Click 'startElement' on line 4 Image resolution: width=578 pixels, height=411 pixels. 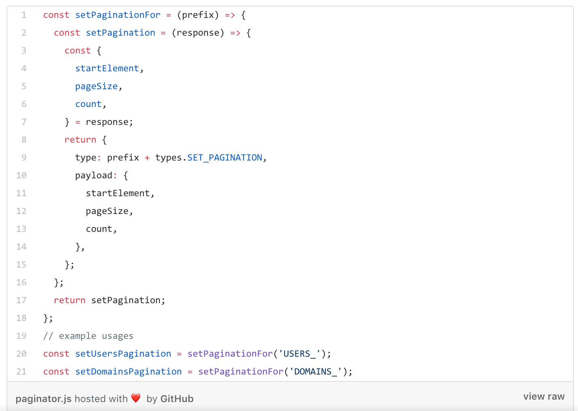click(x=107, y=68)
